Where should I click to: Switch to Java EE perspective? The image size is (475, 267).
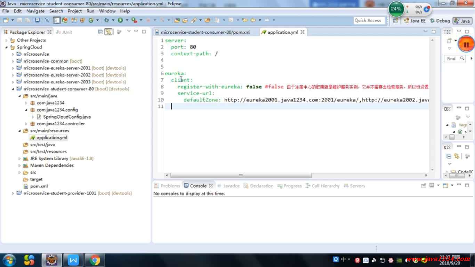tap(414, 21)
